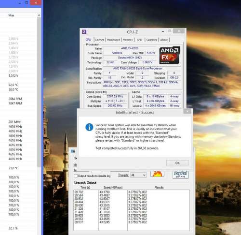Click the 21.428 time entry in Linpack Output
Viewport: 241px width, 235px height.
tap(79, 212)
